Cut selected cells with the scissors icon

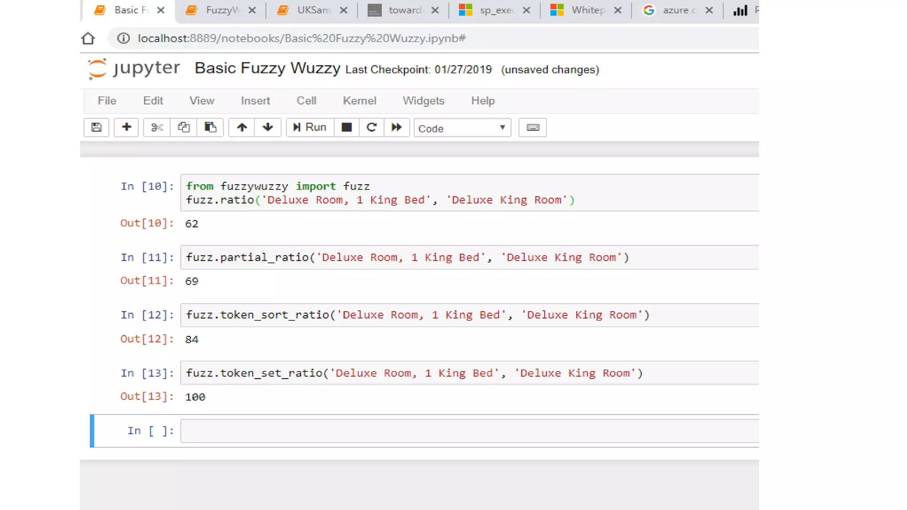pyautogui.click(x=157, y=127)
